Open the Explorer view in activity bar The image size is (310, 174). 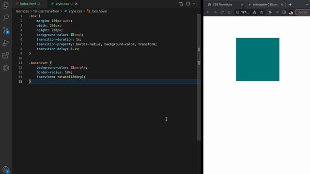click(6, 5)
